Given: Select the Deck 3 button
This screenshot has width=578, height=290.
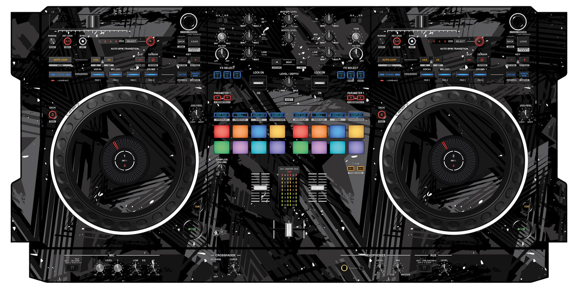Looking at the screenshot, I should [52, 114].
